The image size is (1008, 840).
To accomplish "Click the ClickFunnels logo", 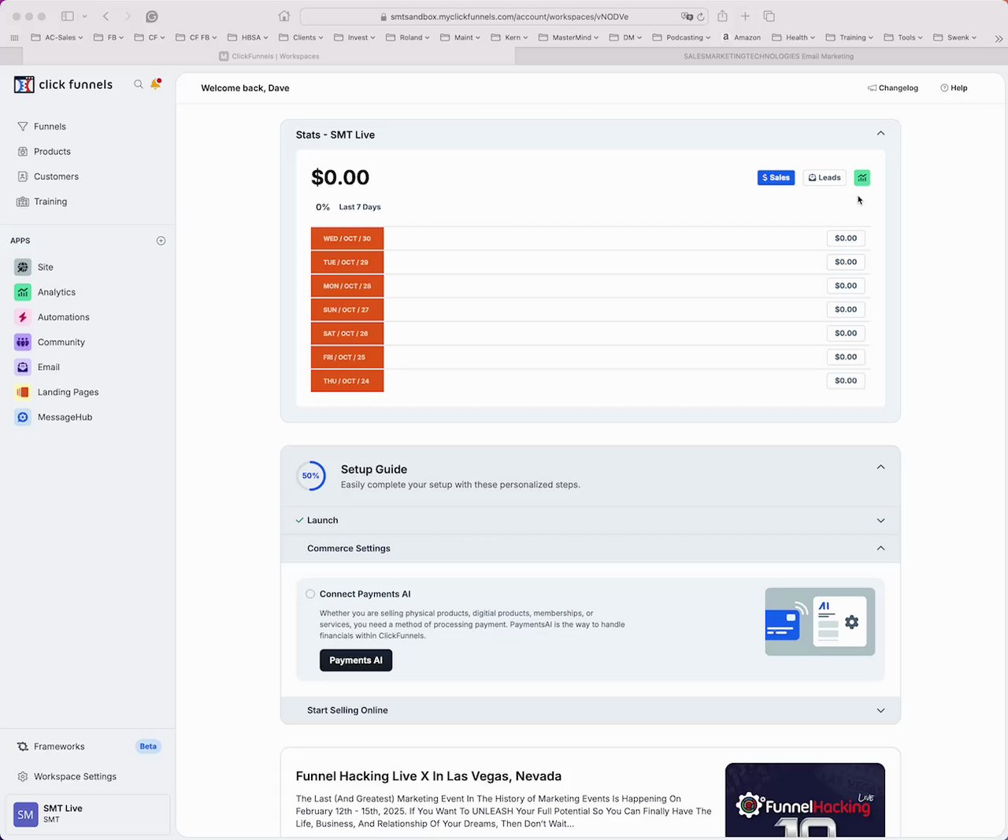I will (x=64, y=84).
